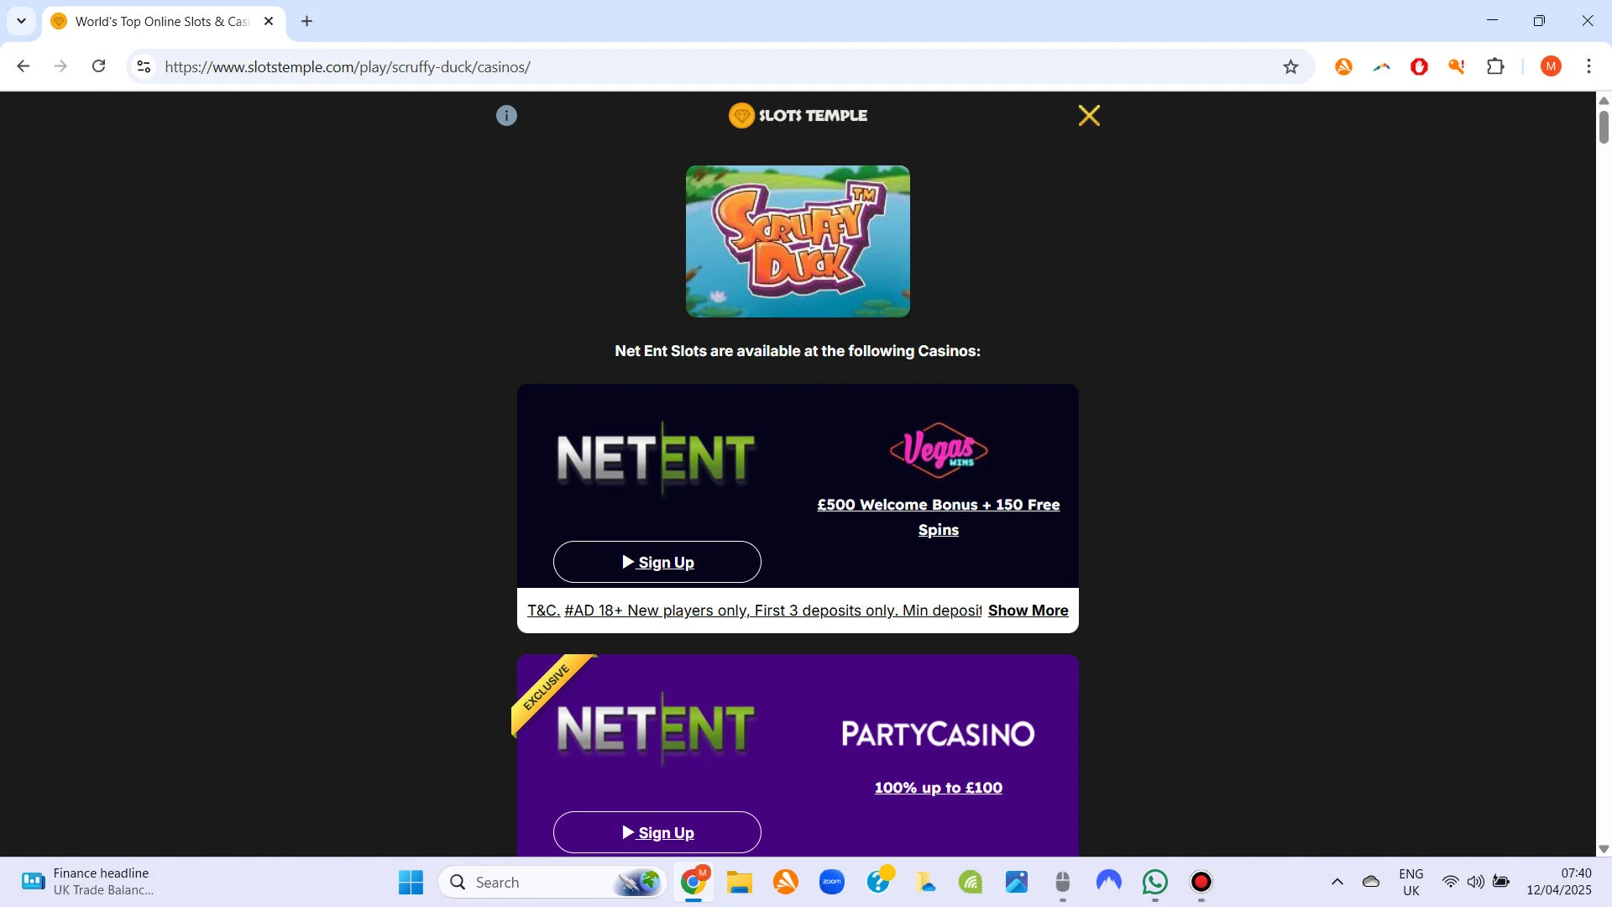This screenshot has width=1612, height=907.
Task: Click the page scrollbar down arrow
Action: click(x=1604, y=849)
